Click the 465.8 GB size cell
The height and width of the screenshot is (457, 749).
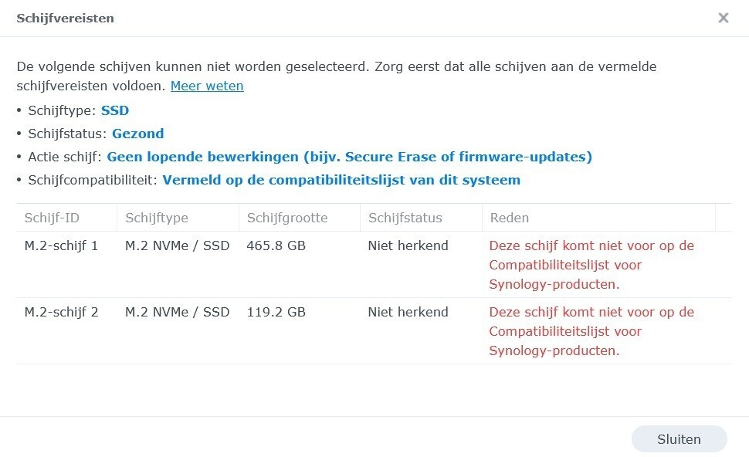(274, 245)
